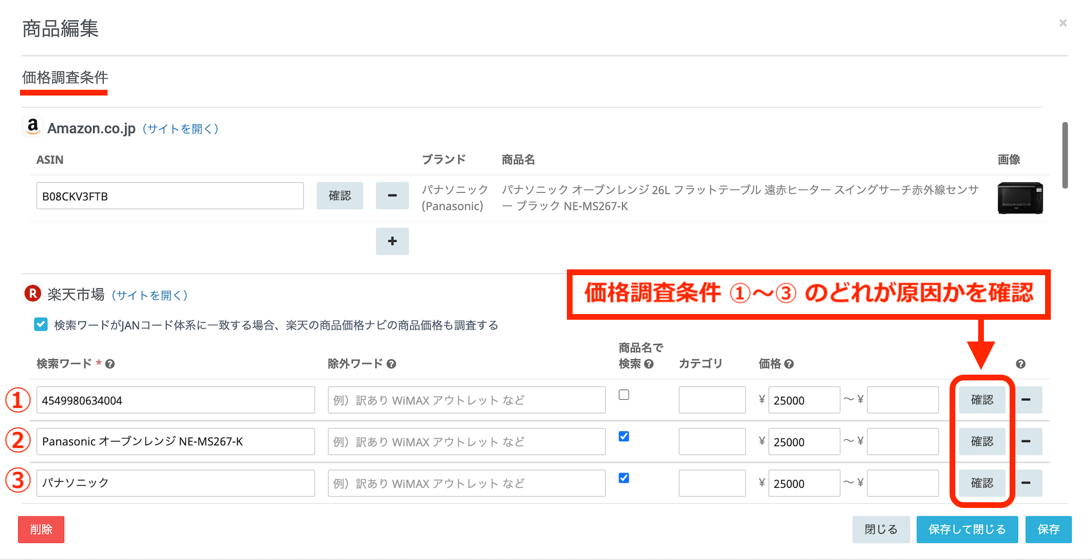Click the help icon above the row minus buttons
This screenshot has width=1092, height=560.
click(x=1020, y=364)
